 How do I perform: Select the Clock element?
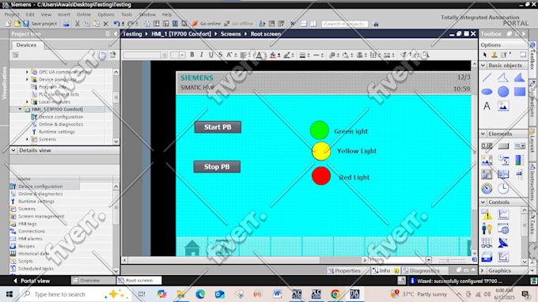point(503,188)
